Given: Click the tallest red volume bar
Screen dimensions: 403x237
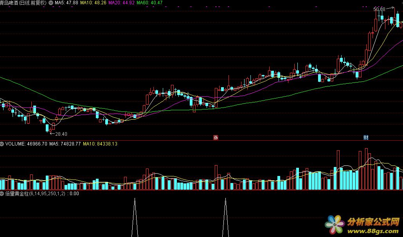Looking at the screenshot, I should 366,169.
